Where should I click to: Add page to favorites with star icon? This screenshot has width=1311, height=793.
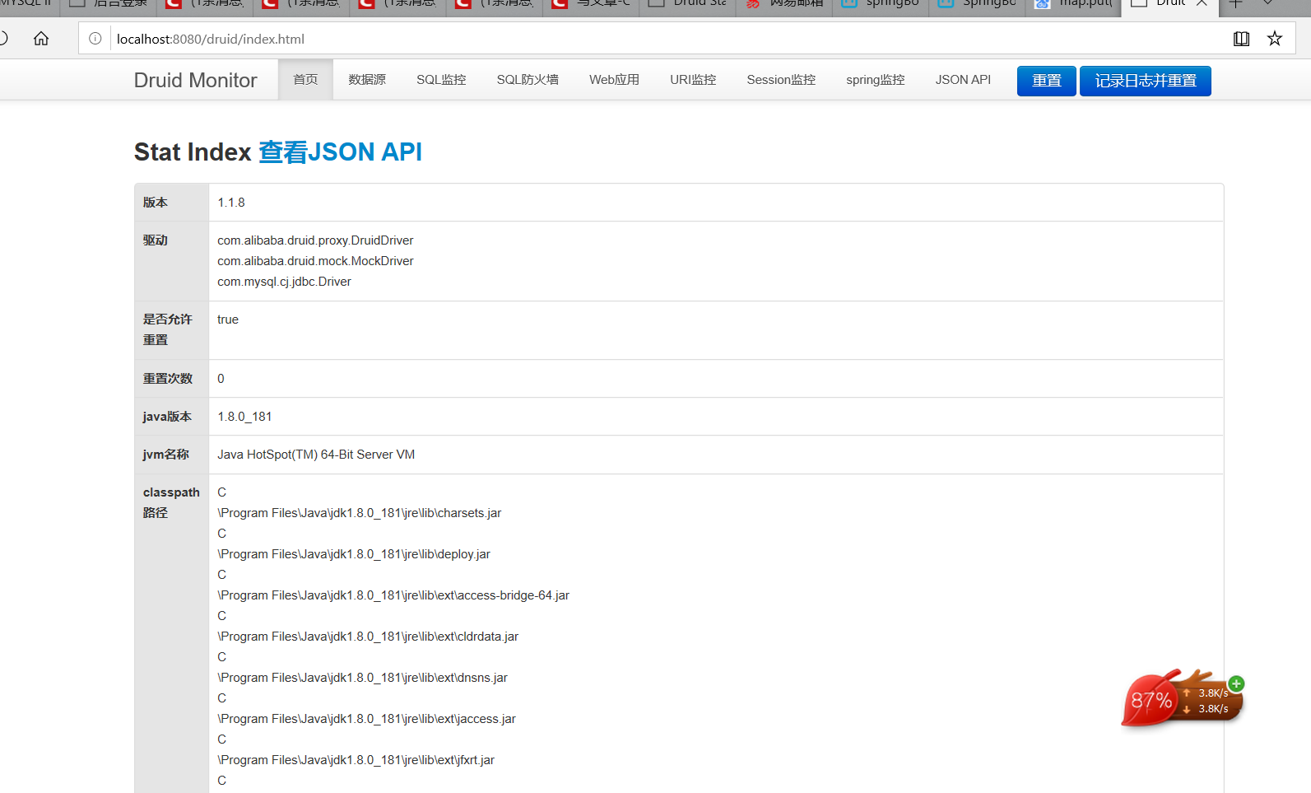click(x=1275, y=39)
